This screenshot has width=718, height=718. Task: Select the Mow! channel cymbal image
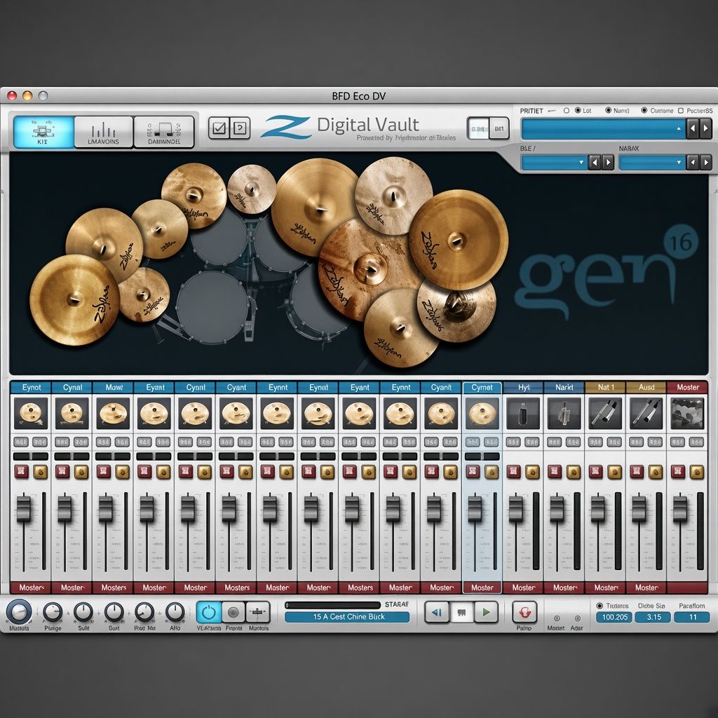[113, 413]
